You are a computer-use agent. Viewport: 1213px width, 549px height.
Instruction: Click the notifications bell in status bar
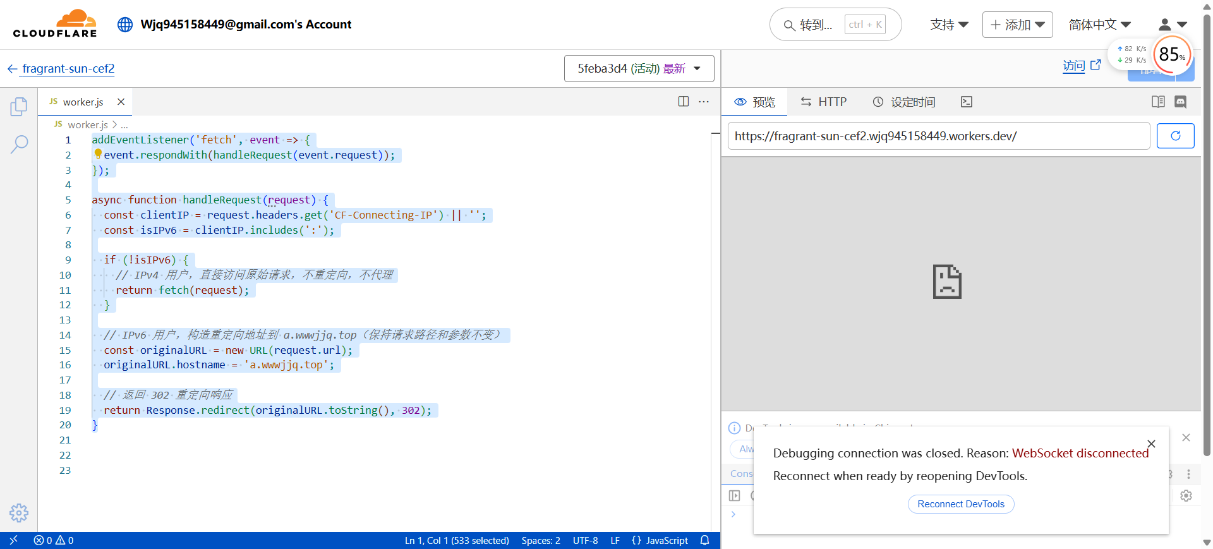(705, 540)
